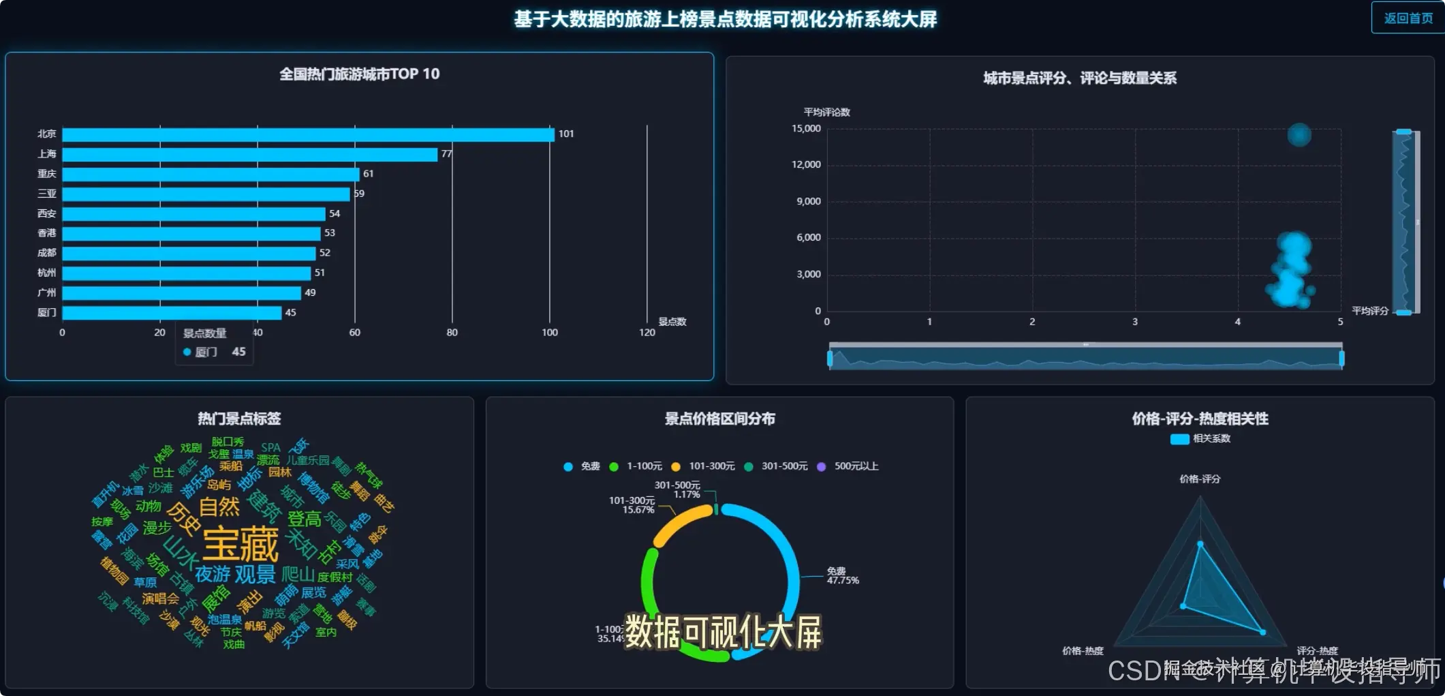Click the 演唱会 word in tag cloud

pos(160,599)
